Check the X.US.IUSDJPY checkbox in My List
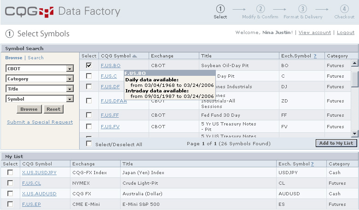 point(10,172)
